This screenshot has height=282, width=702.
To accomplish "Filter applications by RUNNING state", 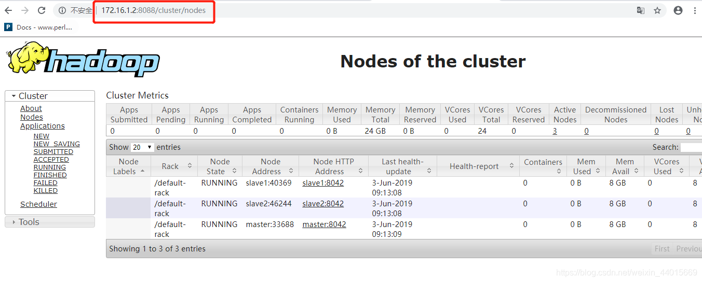I will pos(50,167).
